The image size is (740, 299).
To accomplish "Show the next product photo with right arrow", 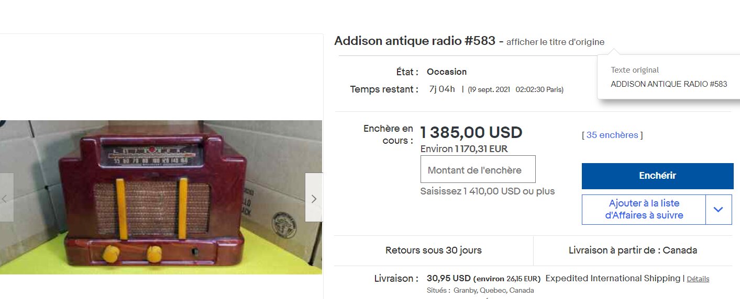I will tap(314, 198).
